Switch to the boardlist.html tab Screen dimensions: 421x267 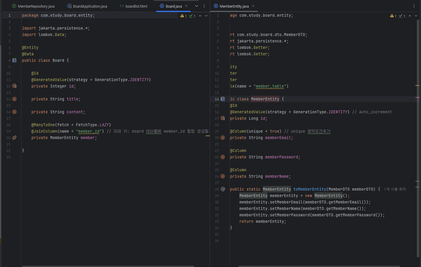coord(133,6)
